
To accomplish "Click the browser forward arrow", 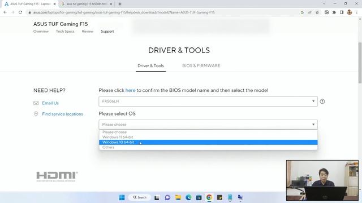I will 12,12.
